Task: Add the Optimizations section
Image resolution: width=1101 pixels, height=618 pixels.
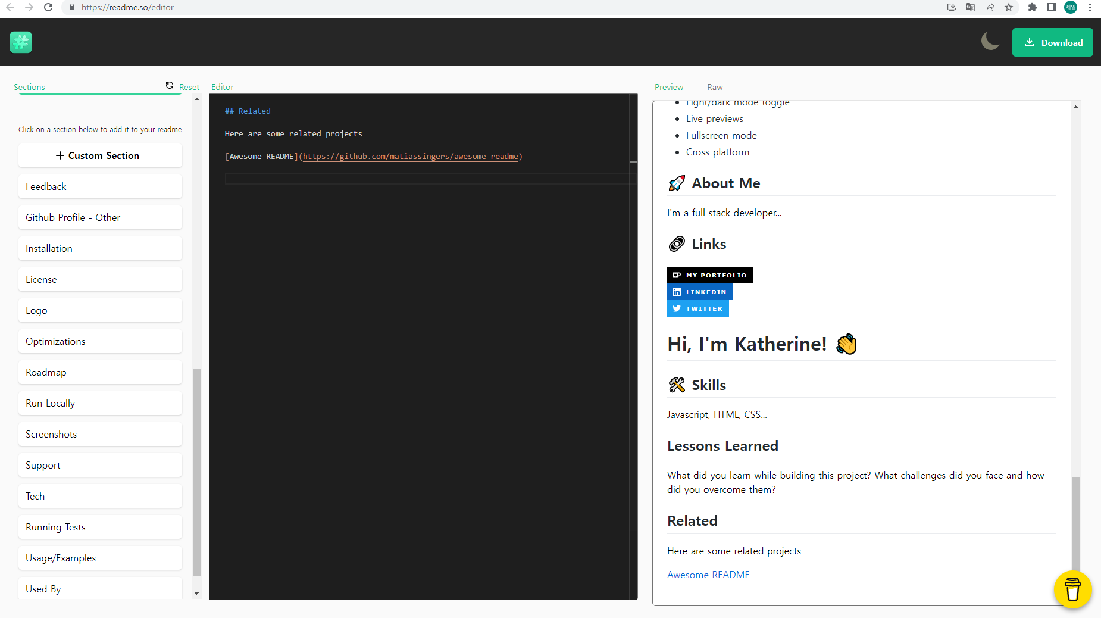Action: [x=100, y=341]
